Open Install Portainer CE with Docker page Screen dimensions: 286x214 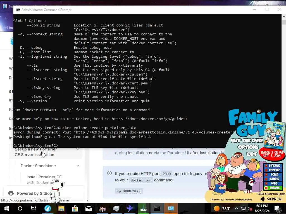(44, 180)
